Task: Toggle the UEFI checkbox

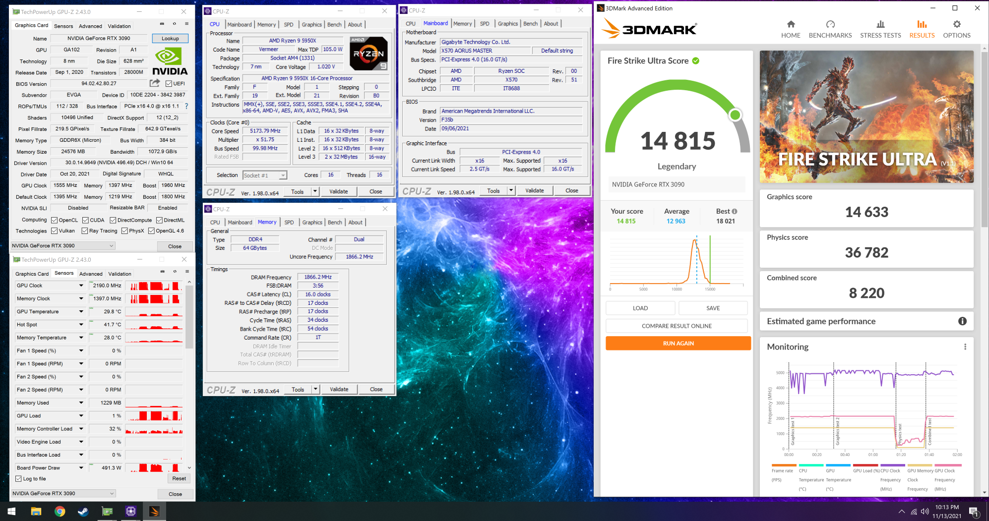Action: coord(169,83)
